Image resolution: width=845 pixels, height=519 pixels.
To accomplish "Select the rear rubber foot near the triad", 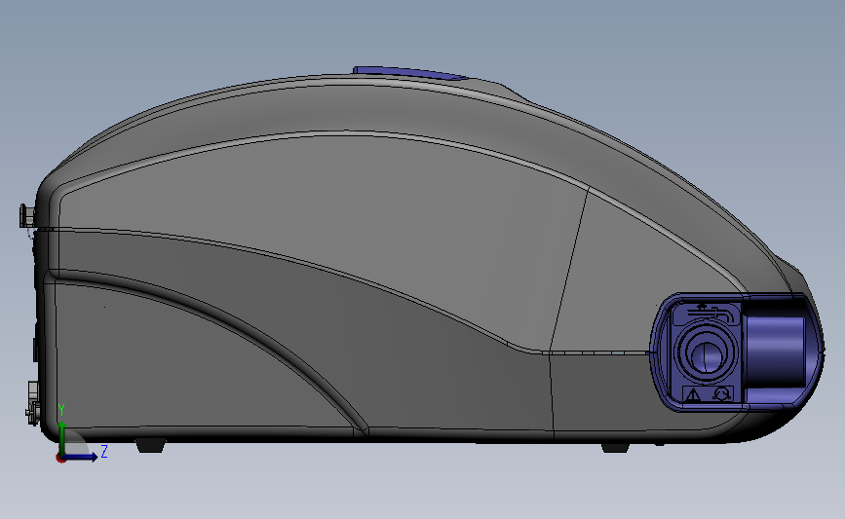I will pos(150,445).
